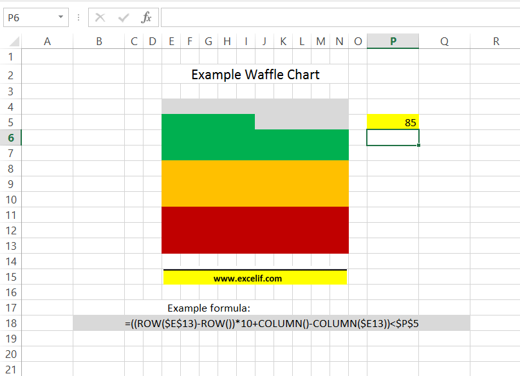Select row 13 header
Viewport: 520px width, 376px height.
pyautogui.click(x=10, y=246)
